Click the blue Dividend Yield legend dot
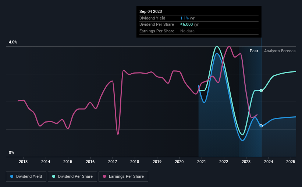This screenshot has width=302, height=187. [12, 176]
